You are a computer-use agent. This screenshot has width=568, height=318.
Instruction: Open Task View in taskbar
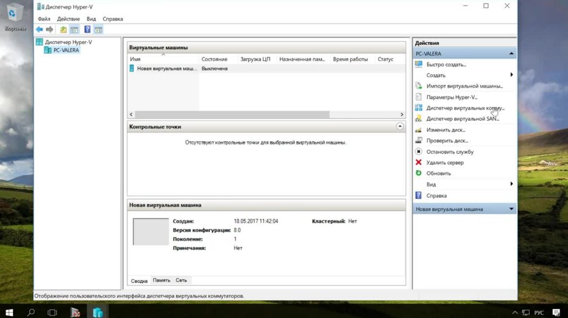tap(53, 312)
